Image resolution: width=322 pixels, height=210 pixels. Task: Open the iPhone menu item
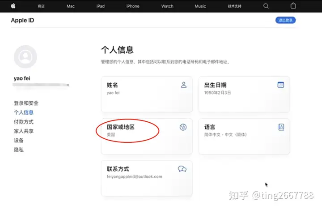(133, 6)
